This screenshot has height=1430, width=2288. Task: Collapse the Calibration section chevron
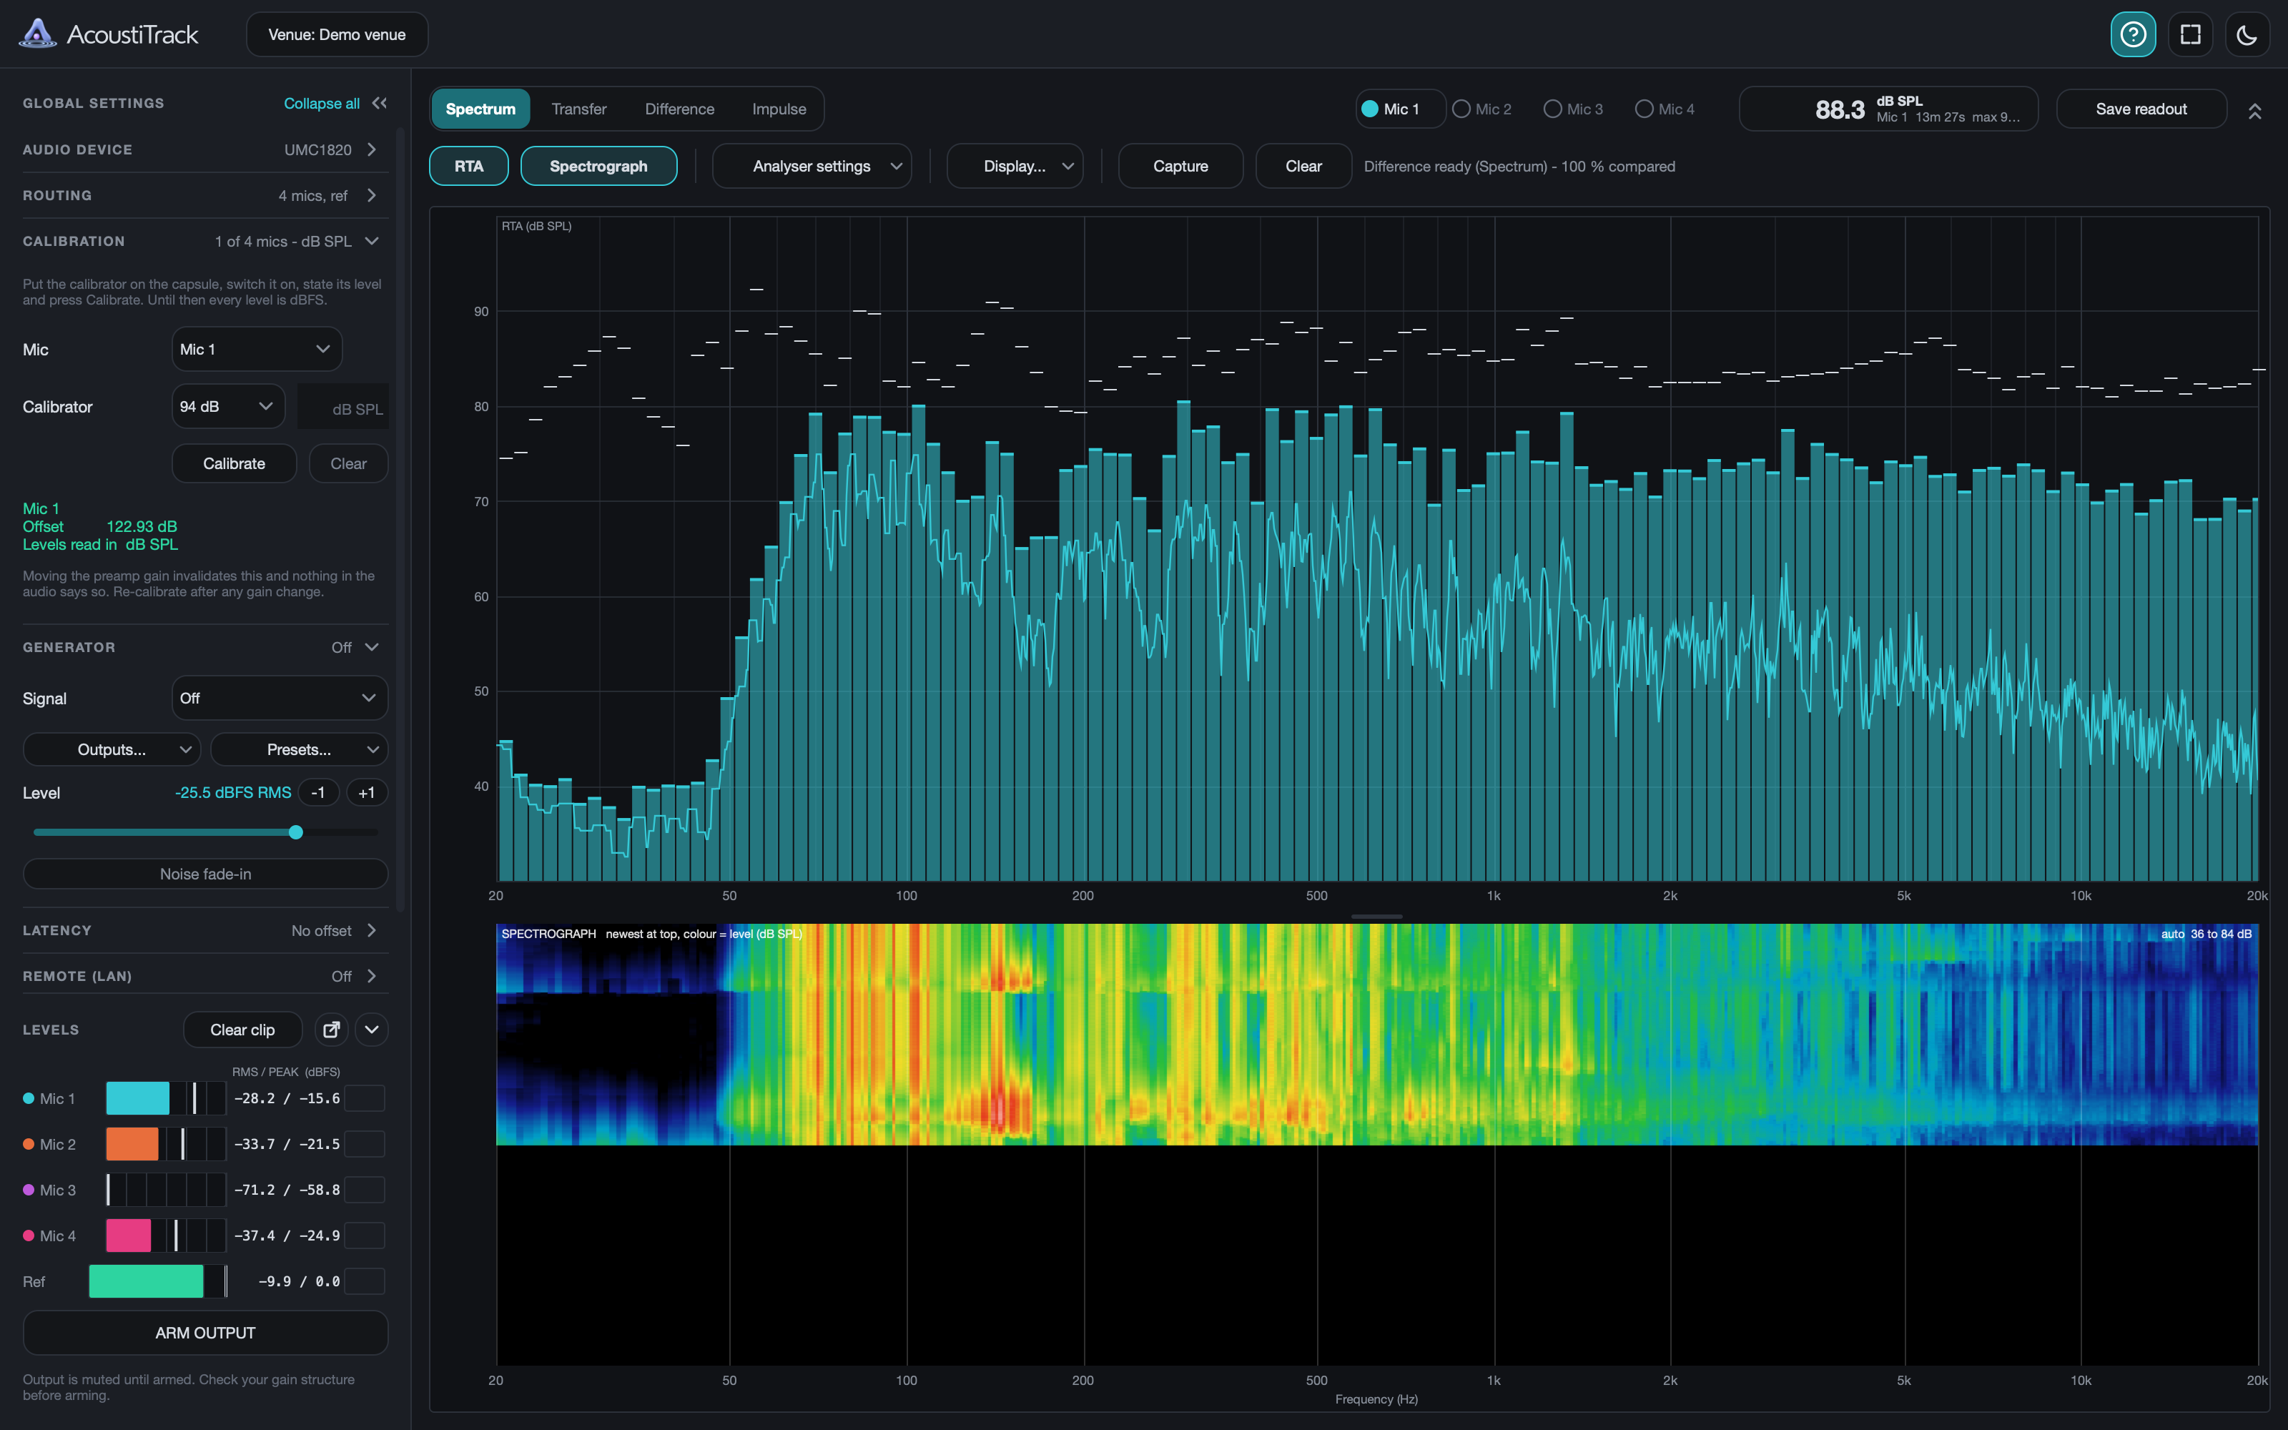pos(372,241)
